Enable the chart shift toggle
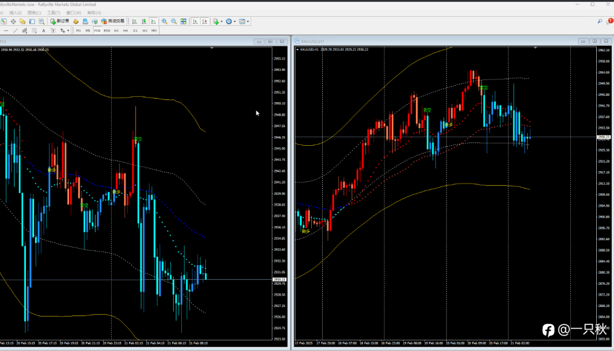This screenshot has width=614, height=351. coord(205,22)
